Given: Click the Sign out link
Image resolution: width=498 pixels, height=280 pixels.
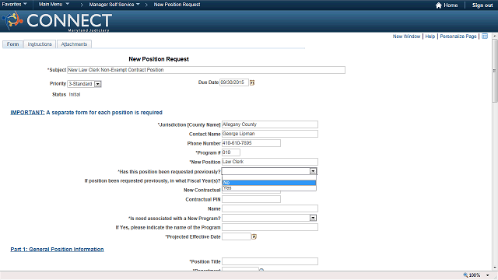Looking at the screenshot, I should coord(482,5).
